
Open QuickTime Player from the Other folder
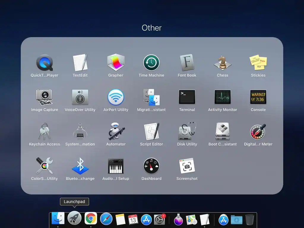[45, 63]
